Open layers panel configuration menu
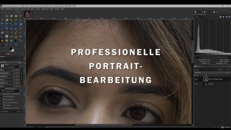231x130 pixels. (230, 66)
